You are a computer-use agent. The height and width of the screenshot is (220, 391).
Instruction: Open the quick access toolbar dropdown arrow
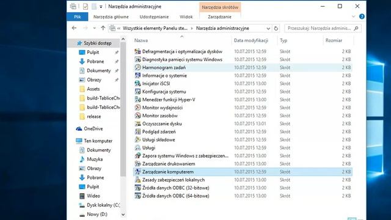tap(101, 7)
